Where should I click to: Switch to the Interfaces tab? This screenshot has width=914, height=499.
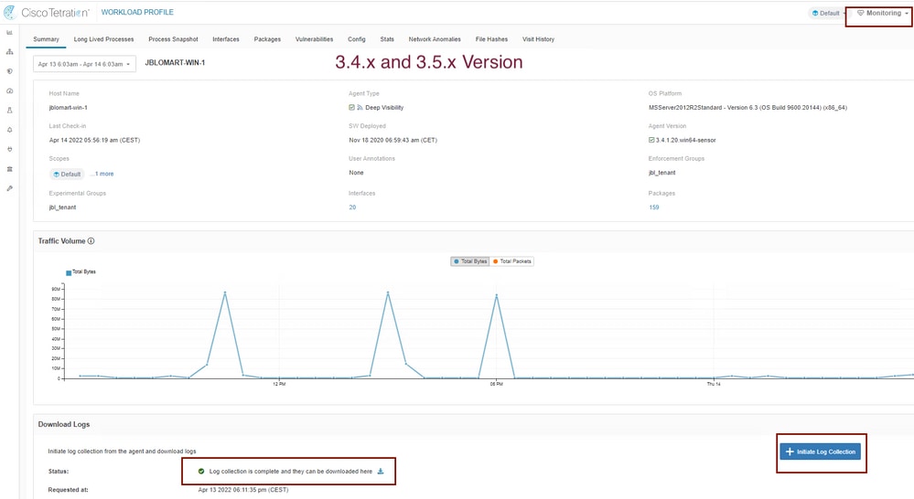(226, 39)
